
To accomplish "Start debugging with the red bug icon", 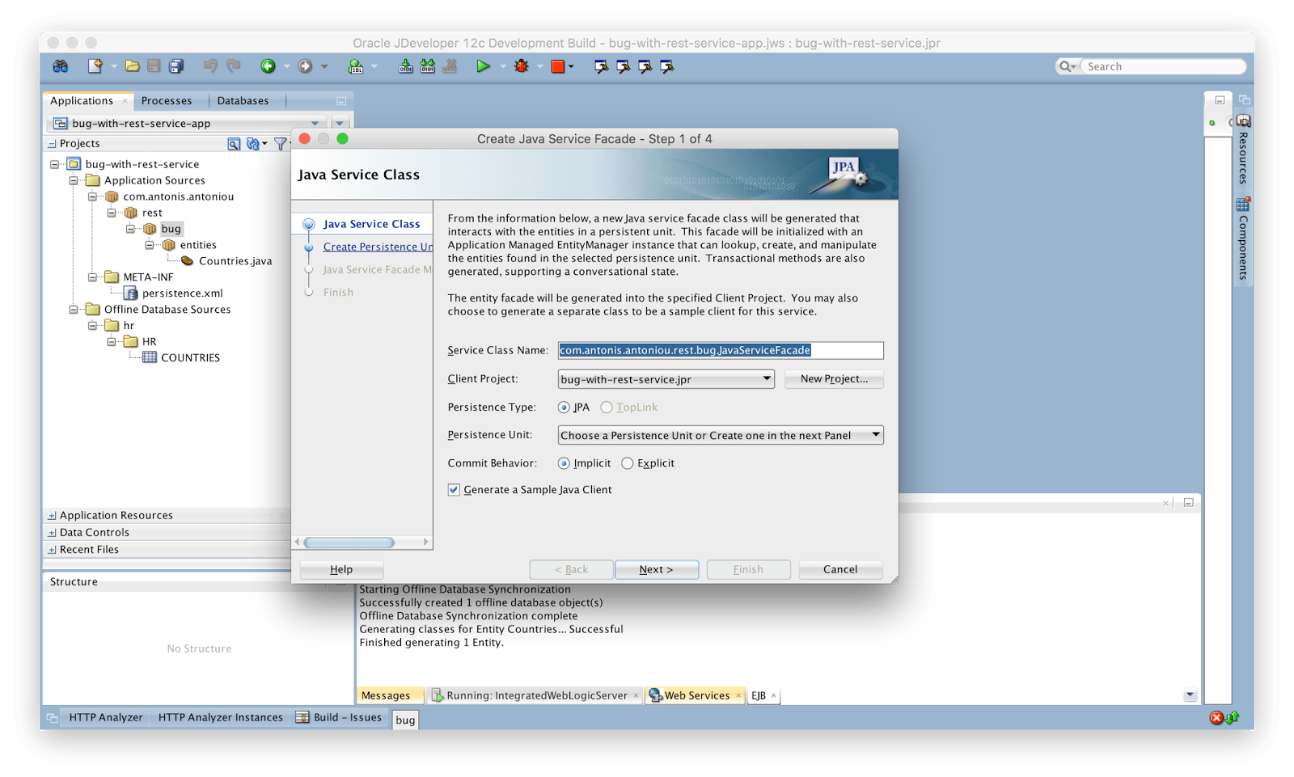I will [522, 66].
